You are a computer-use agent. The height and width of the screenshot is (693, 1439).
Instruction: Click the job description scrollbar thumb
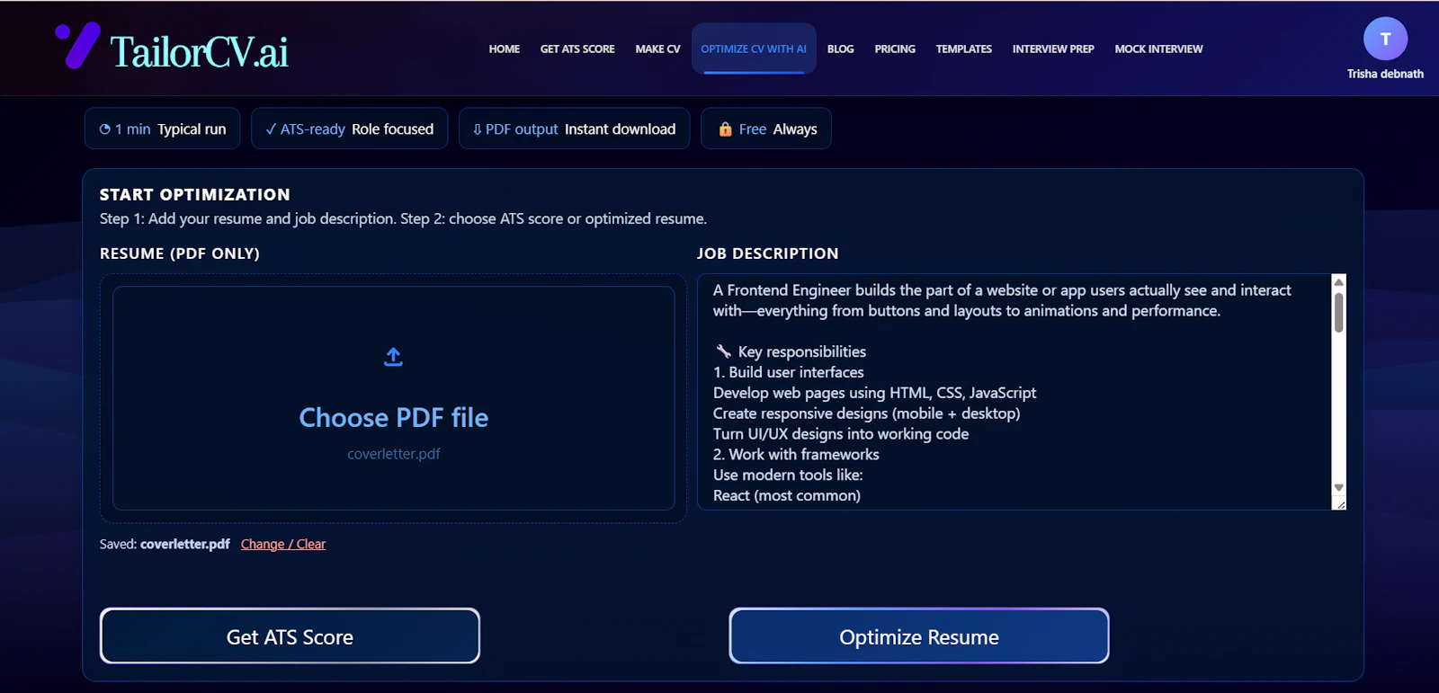coord(1338,312)
